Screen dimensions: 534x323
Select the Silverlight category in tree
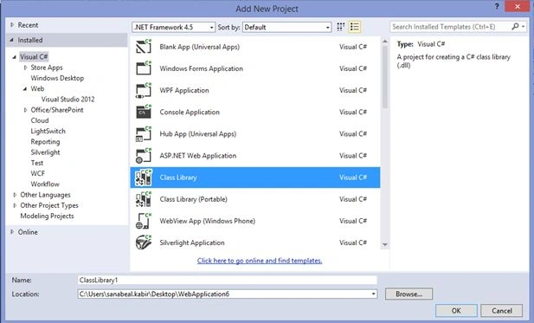point(45,152)
